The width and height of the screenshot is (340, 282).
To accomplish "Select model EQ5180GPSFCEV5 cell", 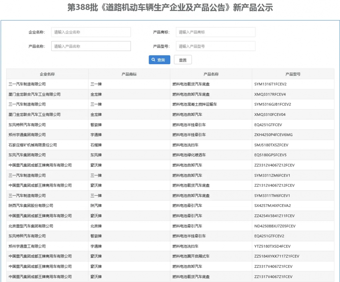I will 293,155.
